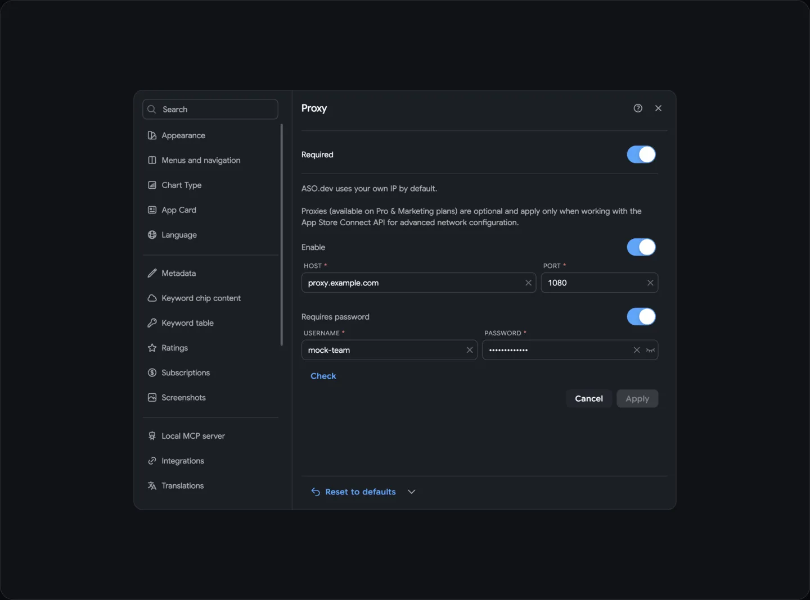Image resolution: width=810 pixels, height=600 pixels.
Task: Click into the Port input field
Action: (600, 283)
